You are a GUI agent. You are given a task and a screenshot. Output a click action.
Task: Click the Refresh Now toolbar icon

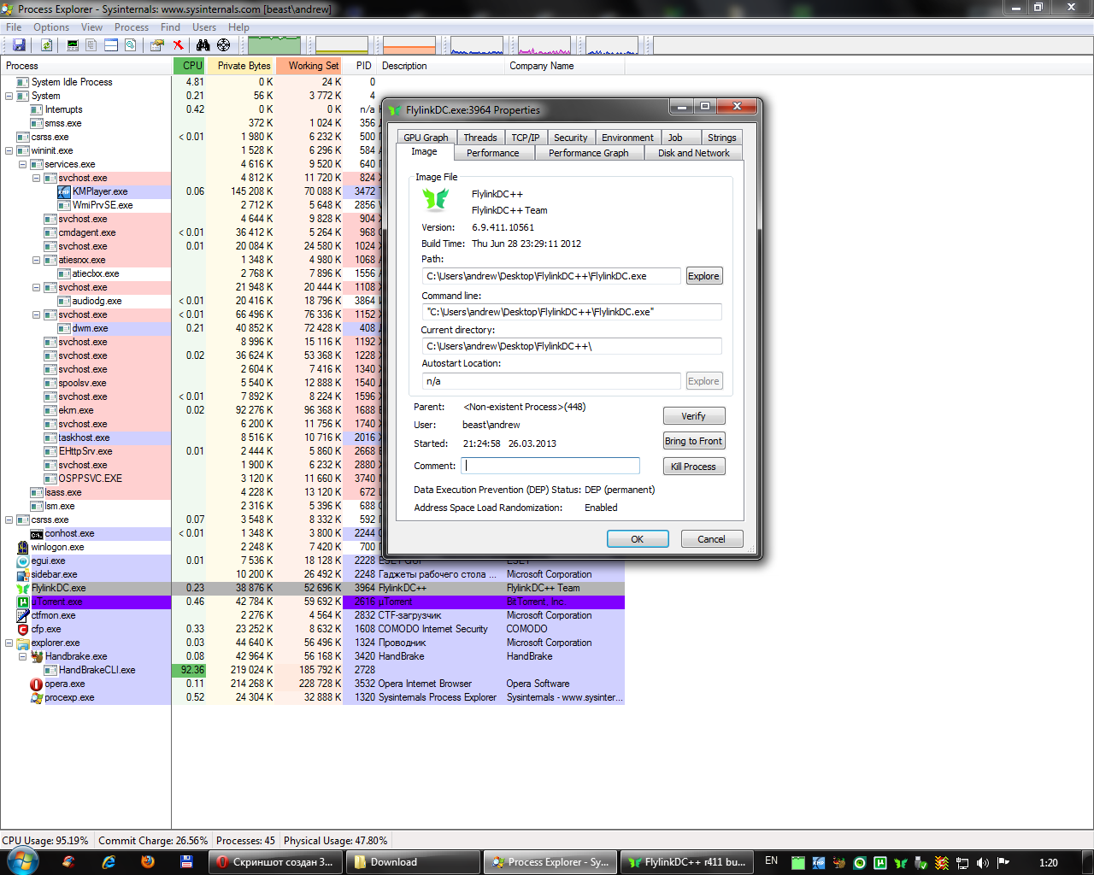pyautogui.click(x=46, y=45)
